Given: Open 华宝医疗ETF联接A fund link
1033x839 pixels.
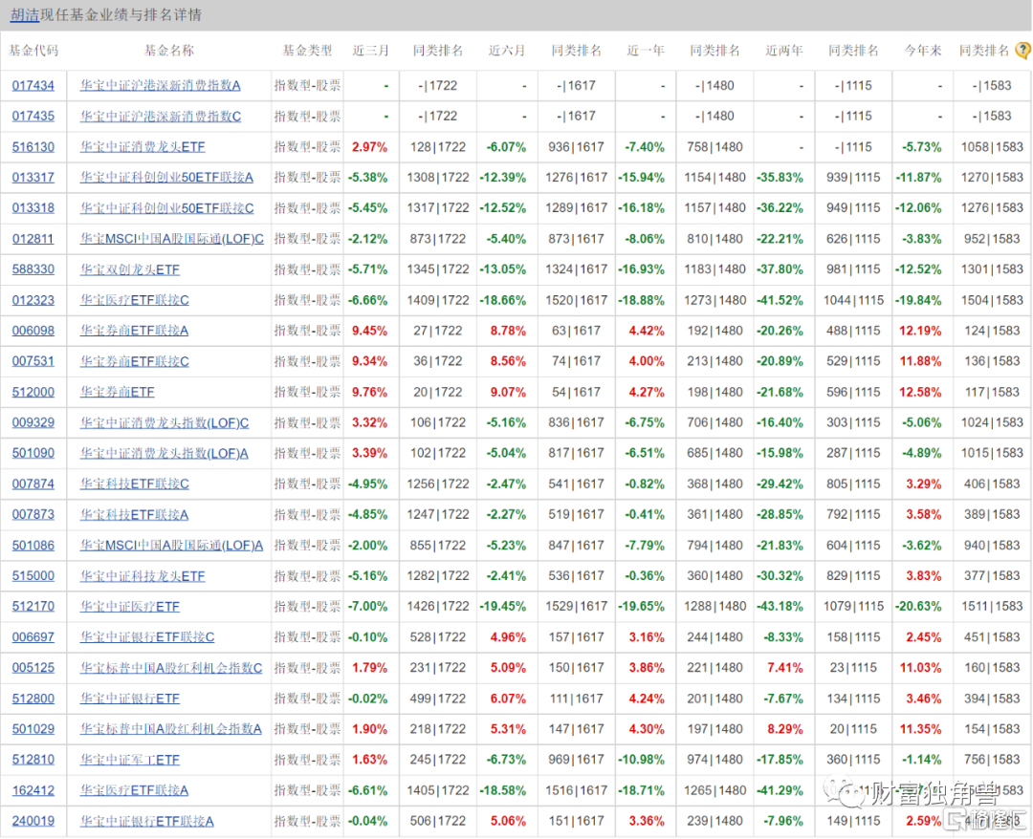Looking at the screenshot, I should pos(135,790).
